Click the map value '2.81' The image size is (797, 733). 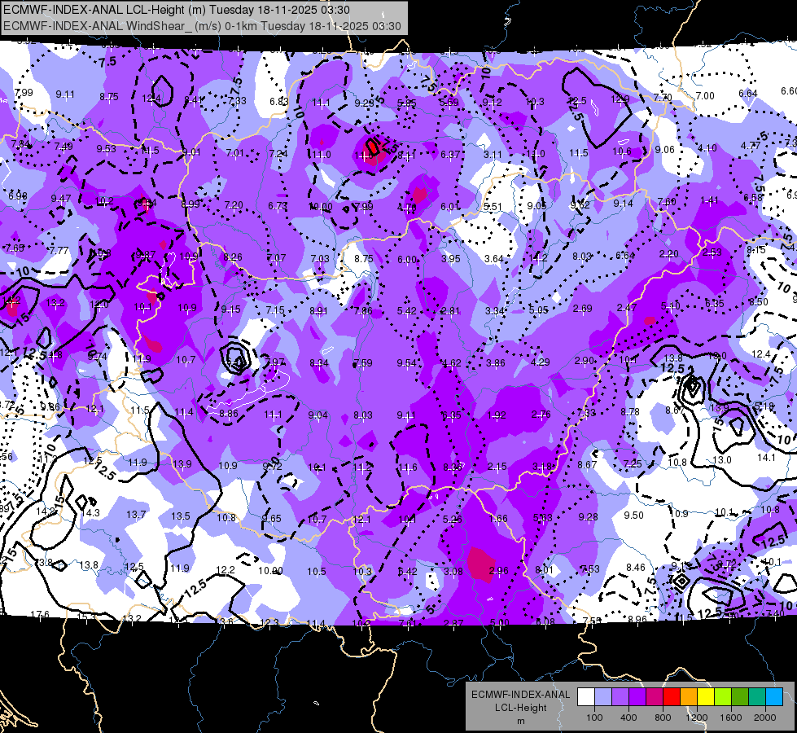450,311
